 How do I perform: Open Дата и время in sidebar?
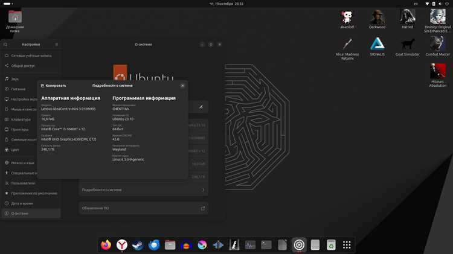[x=31, y=203]
